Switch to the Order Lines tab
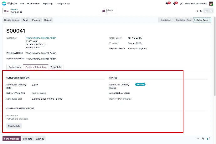 [x=15, y=67]
